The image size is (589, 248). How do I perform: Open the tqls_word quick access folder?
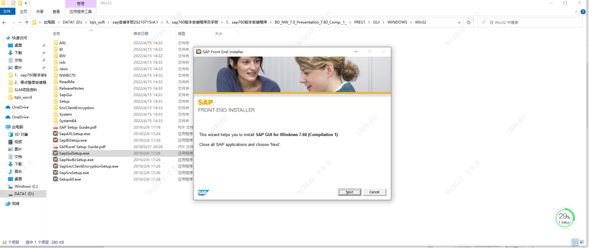click(23, 98)
